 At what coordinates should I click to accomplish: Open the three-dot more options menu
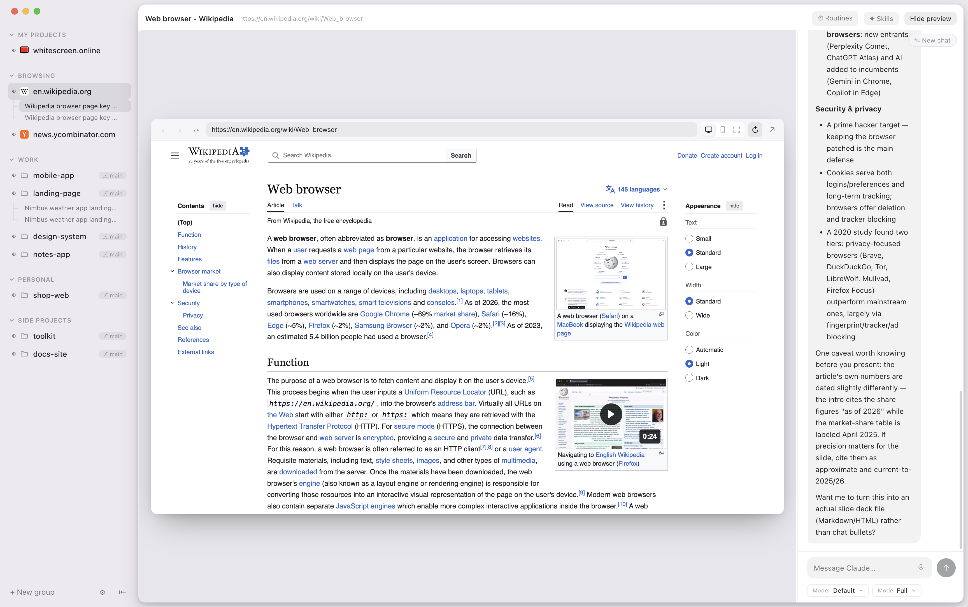tap(664, 205)
